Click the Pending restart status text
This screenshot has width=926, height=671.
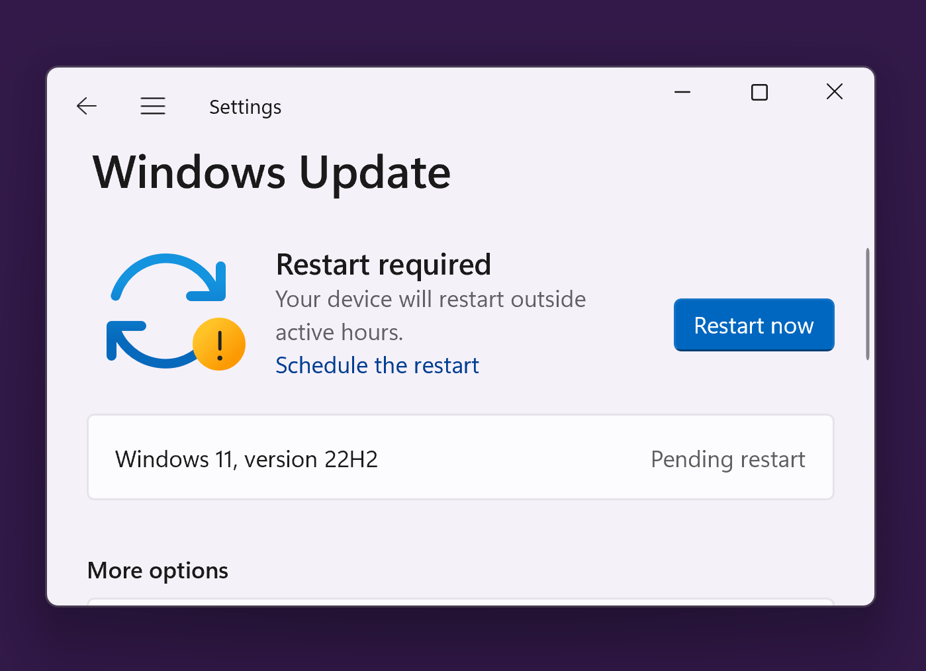pyautogui.click(x=727, y=459)
